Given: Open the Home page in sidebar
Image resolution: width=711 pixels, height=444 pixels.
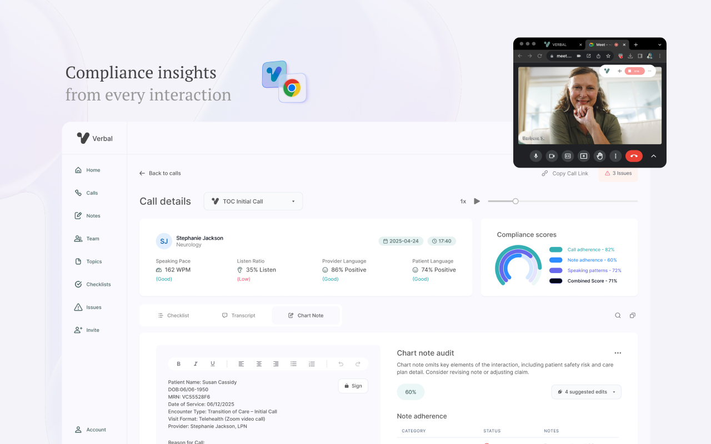Looking at the screenshot, I should click(87, 170).
